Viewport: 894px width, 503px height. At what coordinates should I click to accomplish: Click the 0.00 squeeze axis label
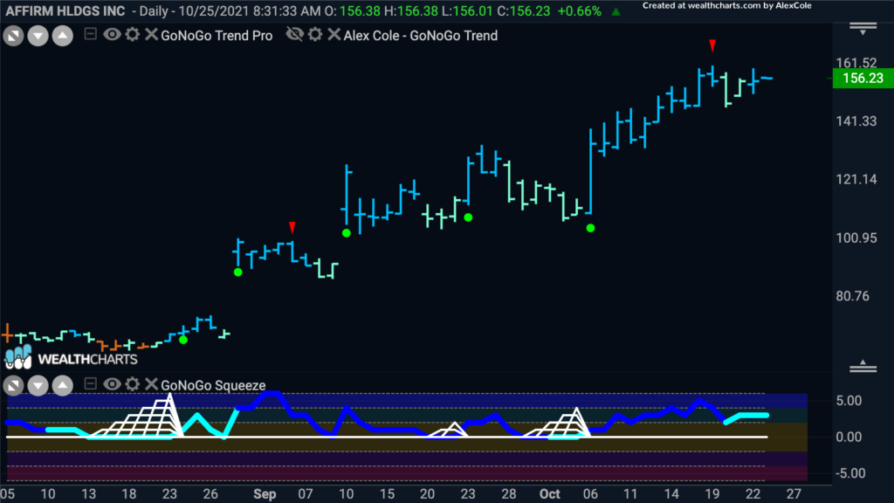849,437
